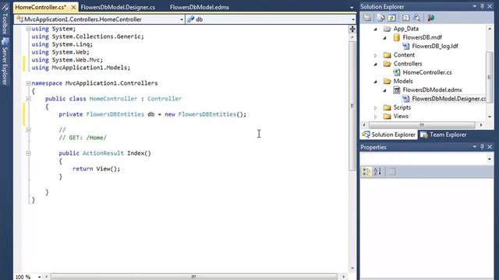This screenshot has width=499, height=280.
Task: Collapse the FlowersDB.mdf node
Action: 384,38
